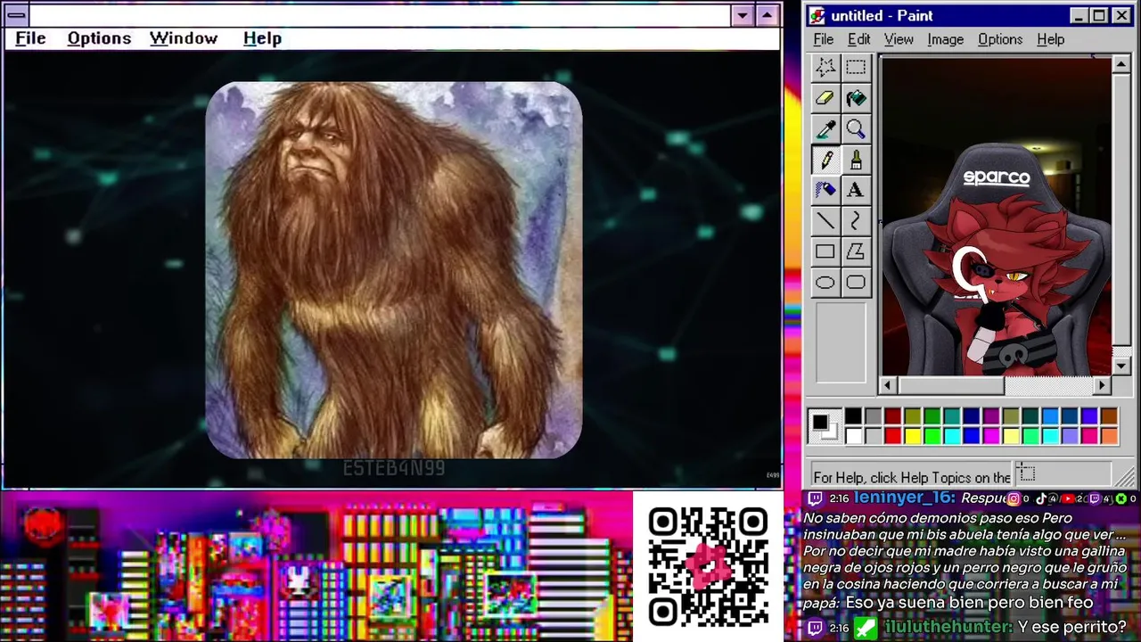Image resolution: width=1141 pixels, height=642 pixels.
Task: Open File menu in the left window
Action: [x=30, y=38]
